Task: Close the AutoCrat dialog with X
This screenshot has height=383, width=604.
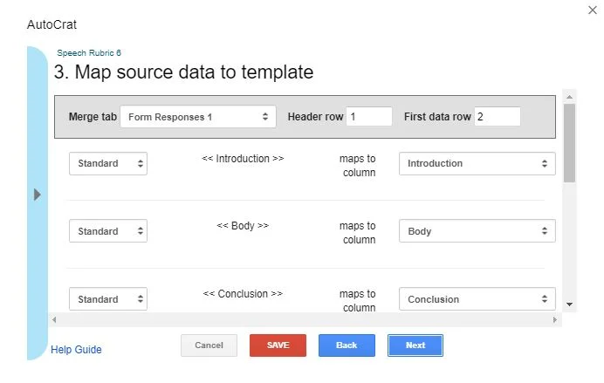Action: (x=594, y=9)
